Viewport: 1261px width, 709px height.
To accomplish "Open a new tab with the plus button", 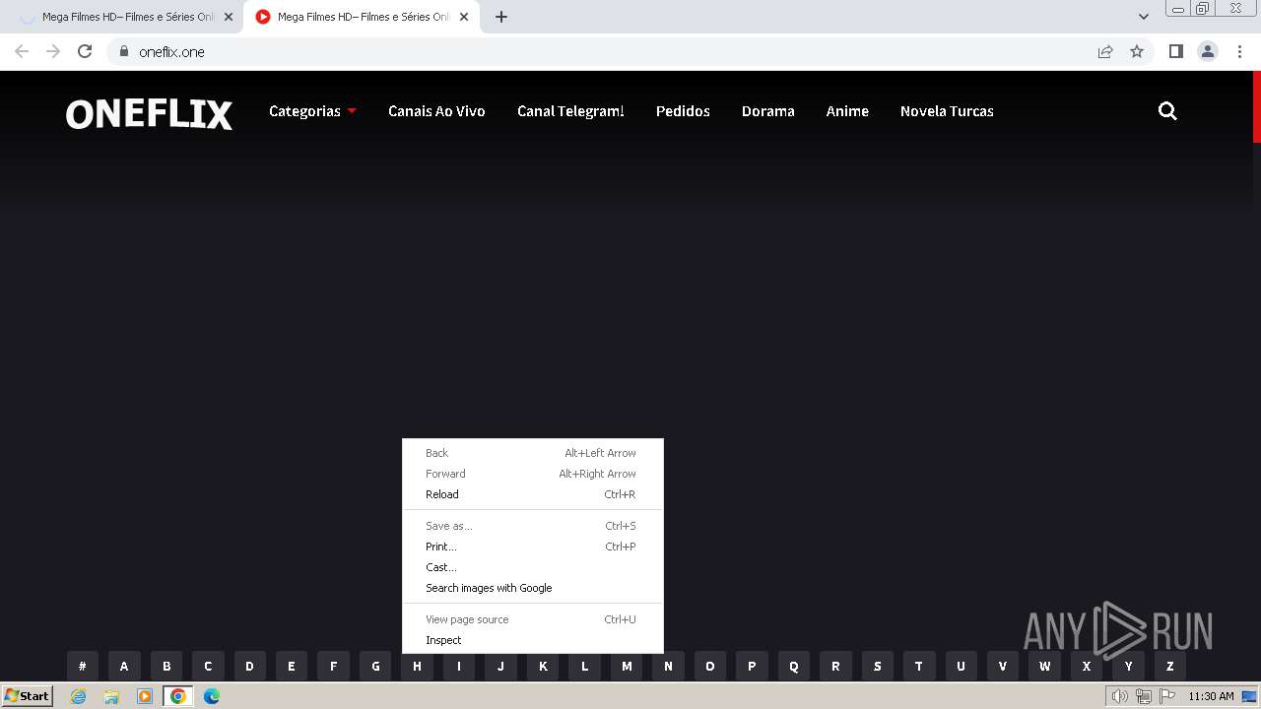I will 500,17.
